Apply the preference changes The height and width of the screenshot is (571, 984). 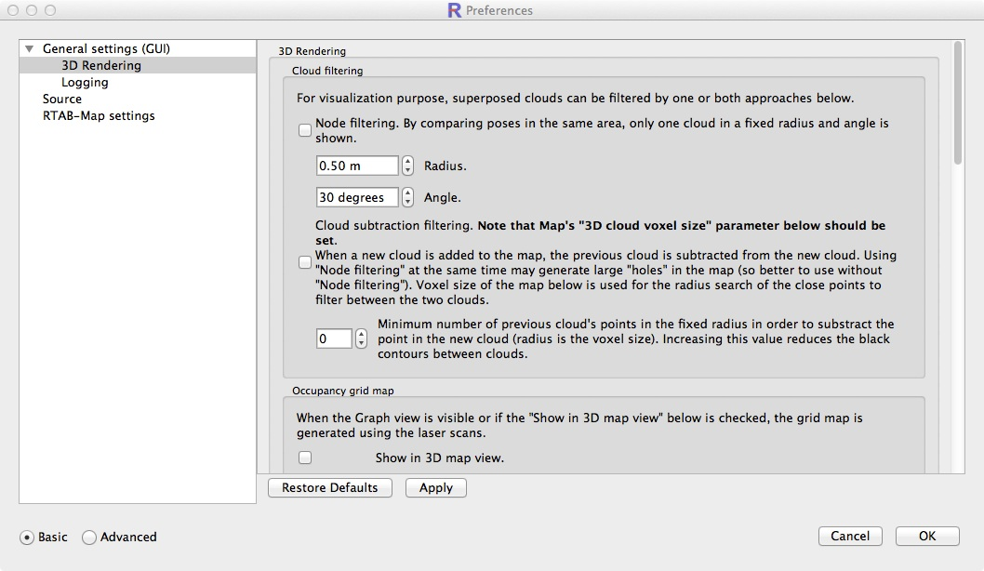[435, 487]
